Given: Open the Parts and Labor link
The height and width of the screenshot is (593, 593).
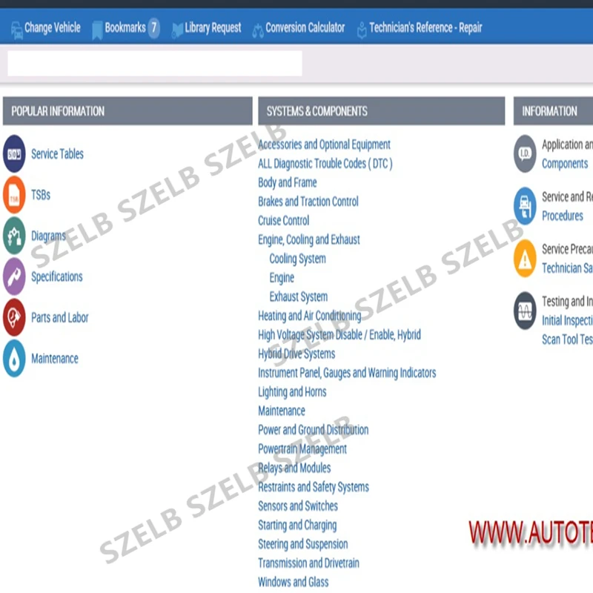Looking at the screenshot, I should pyautogui.click(x=60, y=317).
